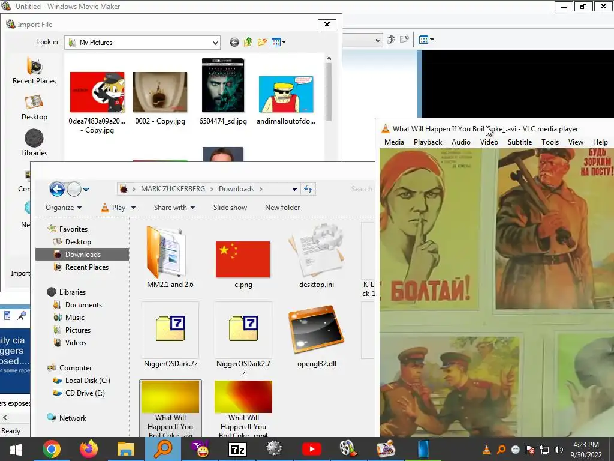Open VLC Tools menu
This screenshot has width=614, height=461.
tap(550, 142)
